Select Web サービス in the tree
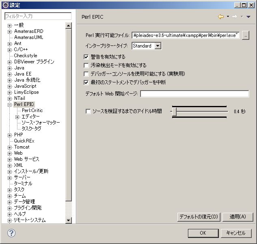The image size is (257, 244). 26,159
